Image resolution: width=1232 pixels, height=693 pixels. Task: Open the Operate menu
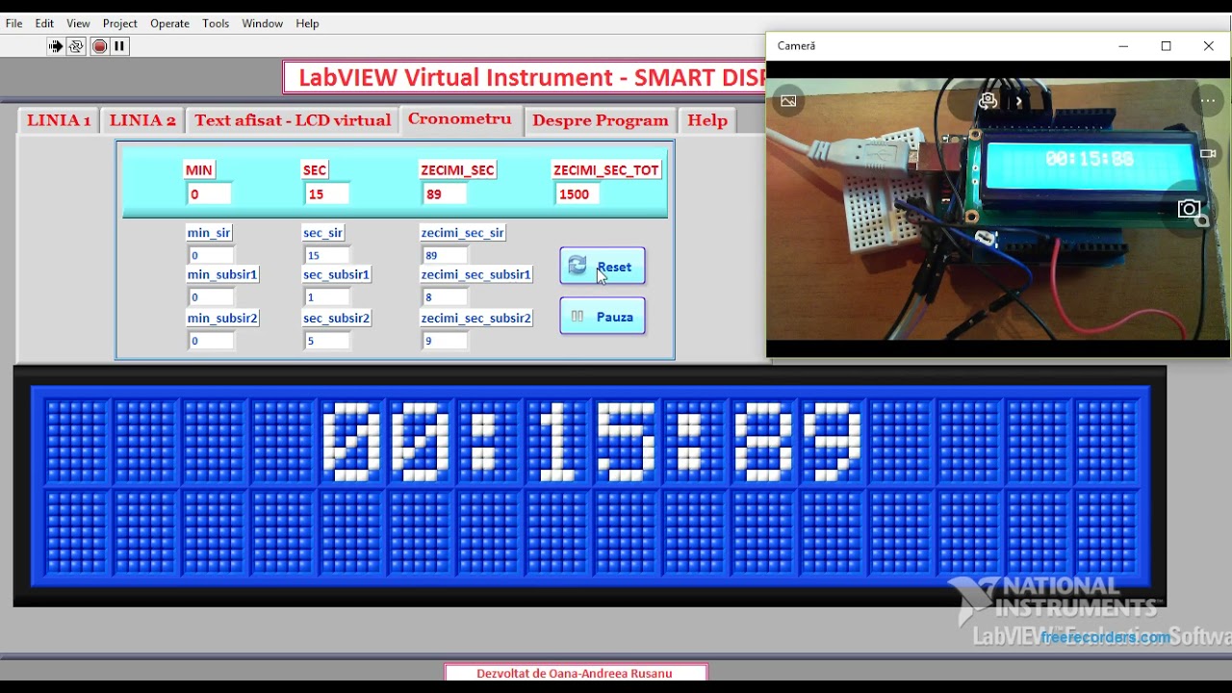tap(169, 23)
